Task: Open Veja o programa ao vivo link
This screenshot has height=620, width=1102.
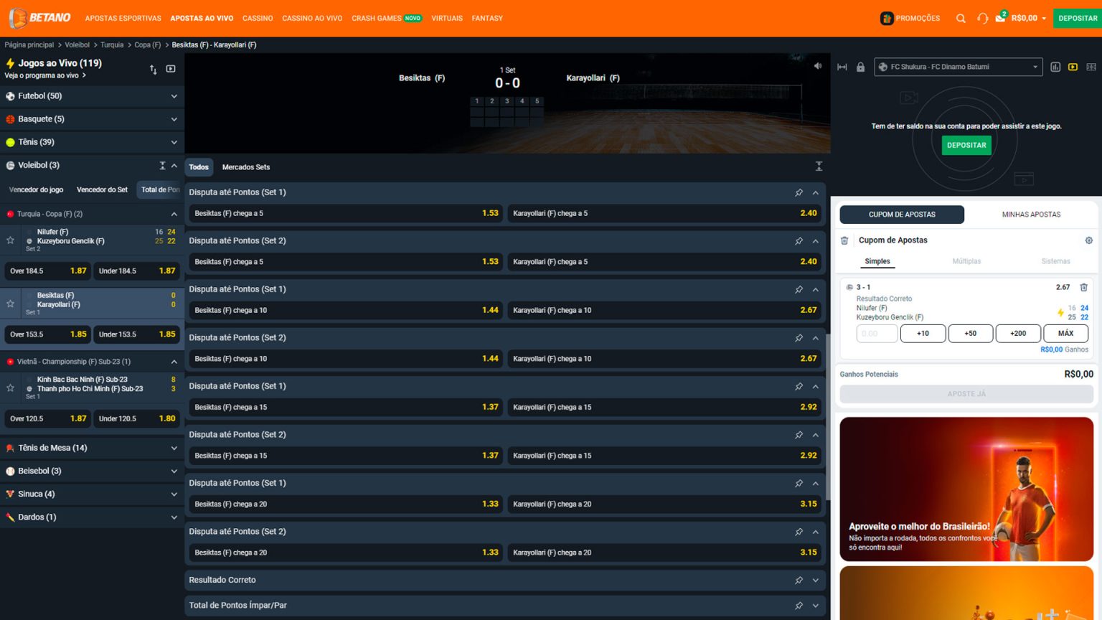Action: click(x=44, y=75)
